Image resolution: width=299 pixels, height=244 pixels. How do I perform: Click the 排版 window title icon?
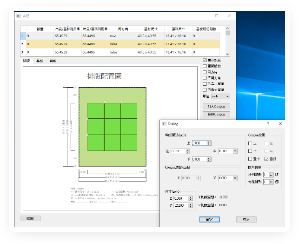19,16
